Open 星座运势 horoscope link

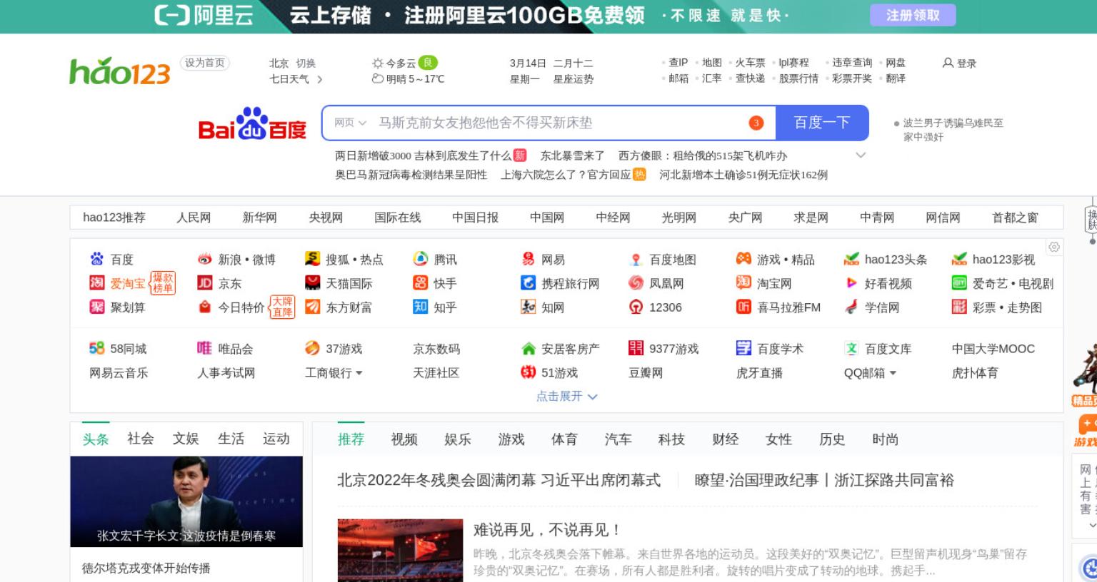[573, 79]
